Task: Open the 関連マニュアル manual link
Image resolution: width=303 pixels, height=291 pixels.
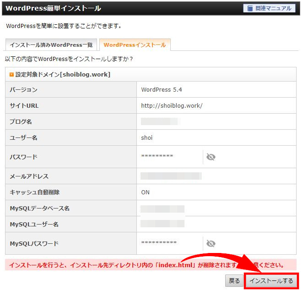Action: point(269,8)
